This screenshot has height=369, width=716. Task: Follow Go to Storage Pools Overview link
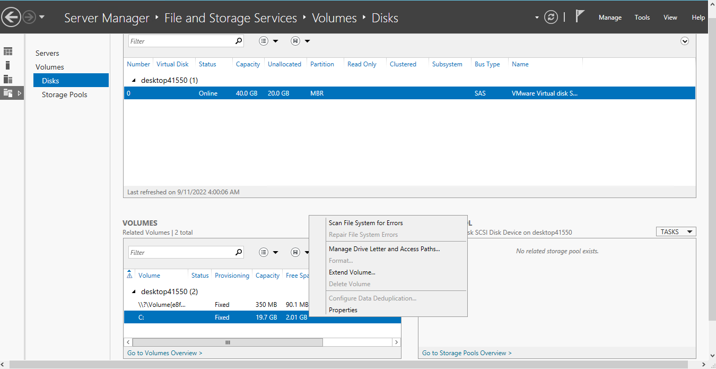coord(467,353)
